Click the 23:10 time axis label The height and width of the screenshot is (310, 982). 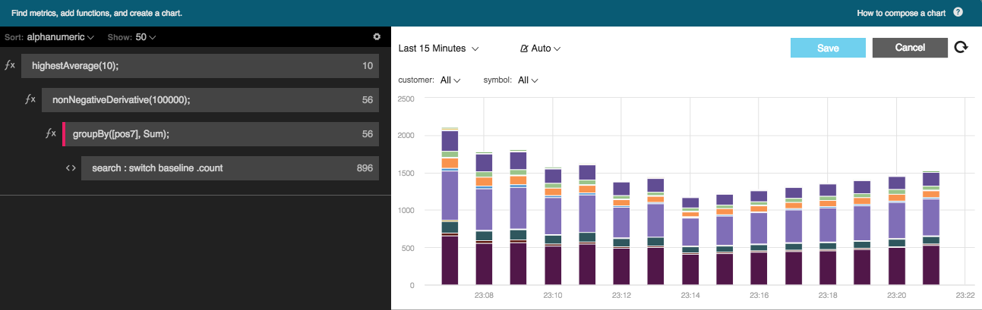click(x=553, y=295)
